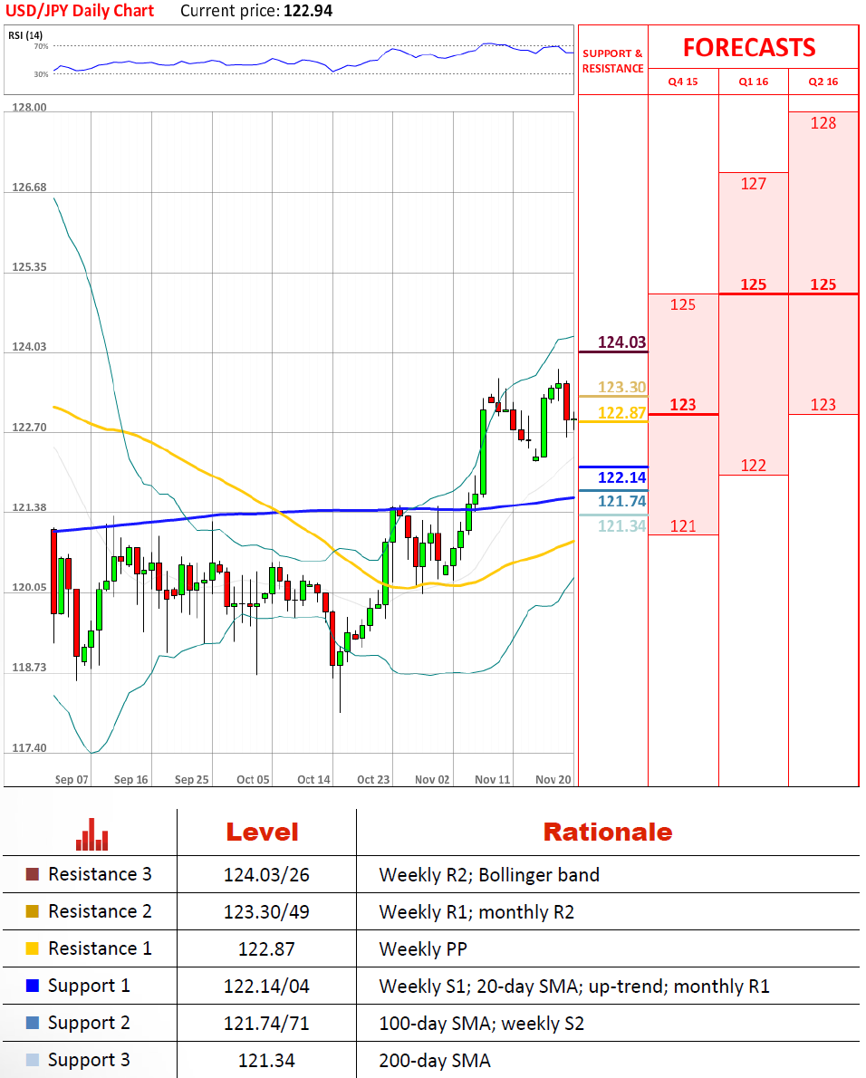Click the 100-day SMA; weekly S2 rationale
Image resolution: width=866 pixels, height=1078 pixels.
481,1023
